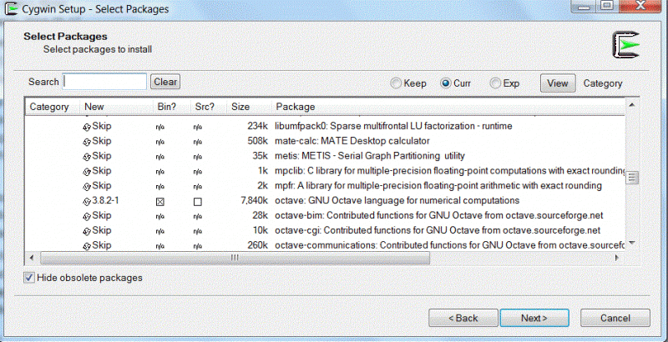Click the vertical scrollbar up arrow
The image size is (668, 342).
coord(632,104)
